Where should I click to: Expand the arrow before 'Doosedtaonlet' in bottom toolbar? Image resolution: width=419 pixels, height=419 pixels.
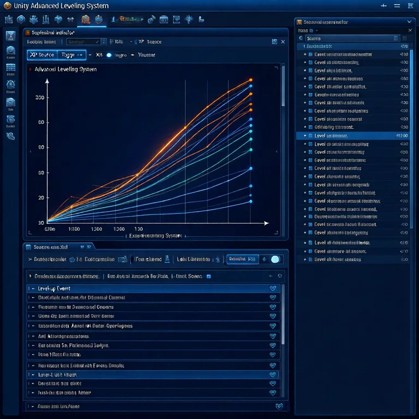(x=30, y=259)
